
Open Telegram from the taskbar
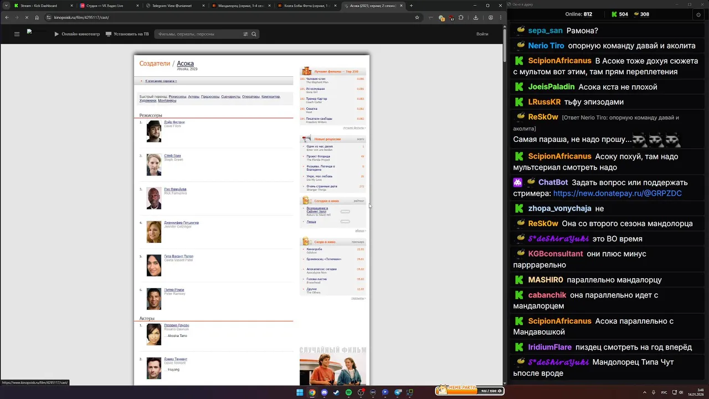(x=397, y=392)
